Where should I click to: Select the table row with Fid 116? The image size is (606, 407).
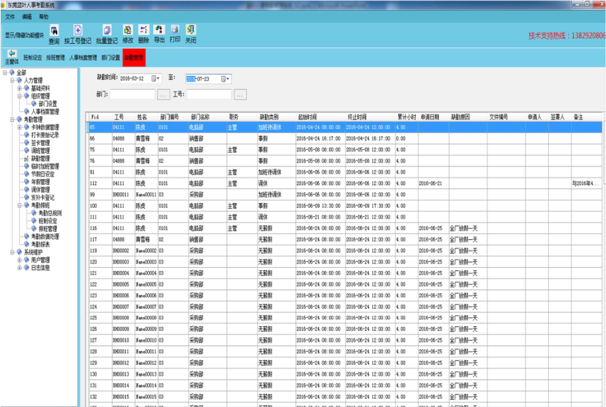pos(345,228)
